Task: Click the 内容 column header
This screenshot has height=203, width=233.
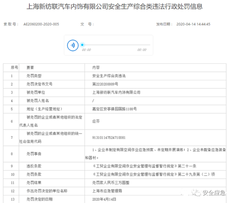Action: click(95, 67)
